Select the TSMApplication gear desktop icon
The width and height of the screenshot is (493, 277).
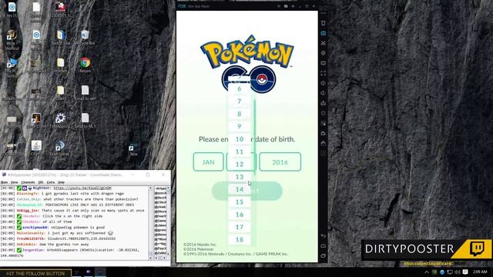[x=60, y=121]
